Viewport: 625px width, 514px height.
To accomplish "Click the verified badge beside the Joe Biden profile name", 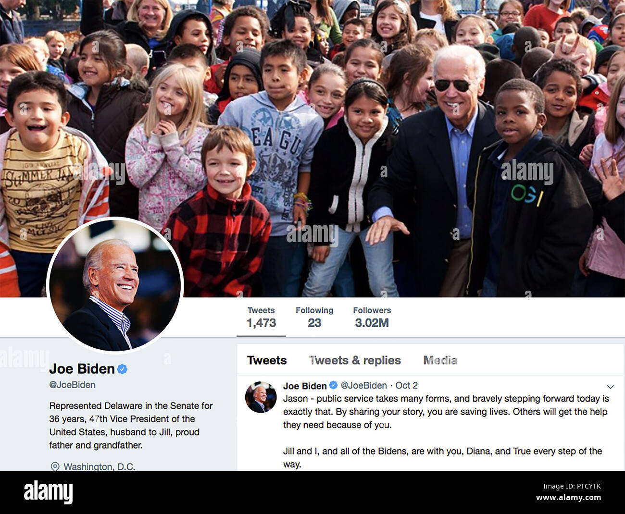I will tap(123, 369).
